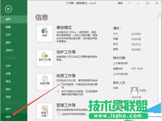The width and height of the screenshot is (162, 121).
Task: Expand the 属性 properties dropdown
Action: pyautogui.click(x=117, y=28)
